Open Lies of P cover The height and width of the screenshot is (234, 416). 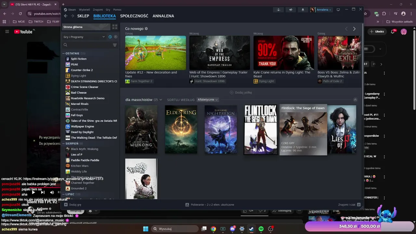tap(342, 129)
